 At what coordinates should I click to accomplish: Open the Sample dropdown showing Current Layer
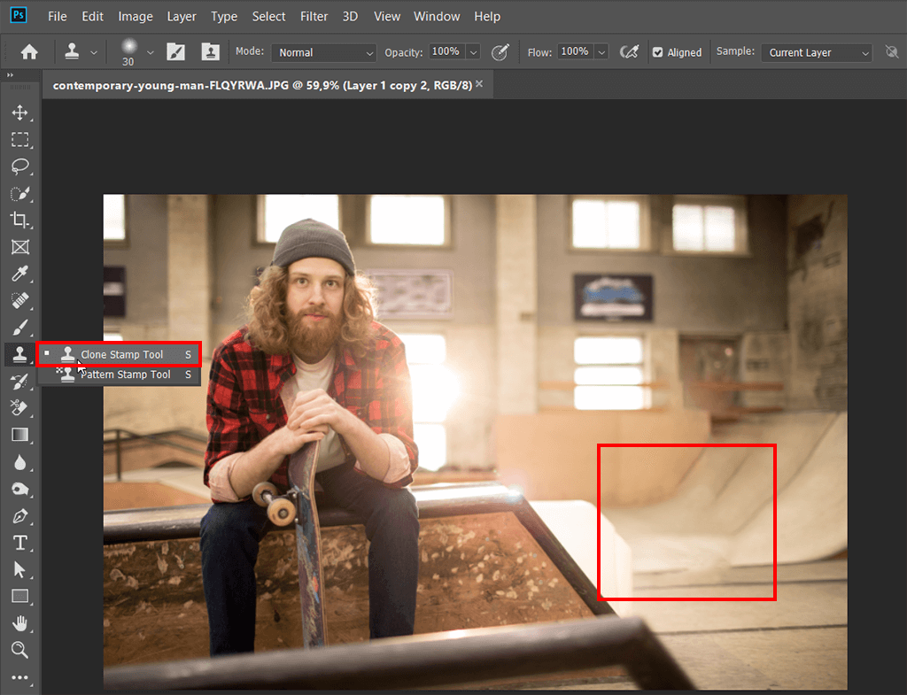[x=817, y=53]
